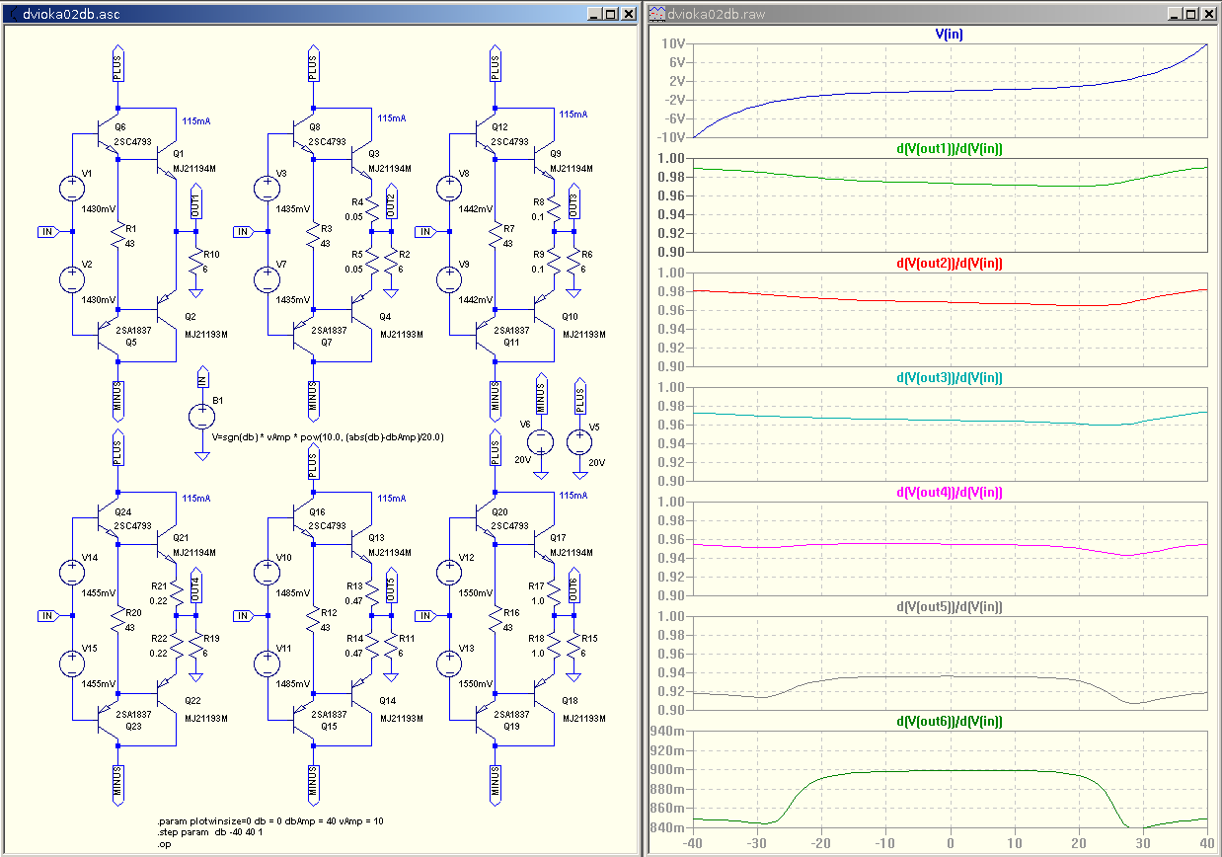Click the B1 behavioral voltage source
Screen dimensions: 1222x857
click(x=201, y=416)
